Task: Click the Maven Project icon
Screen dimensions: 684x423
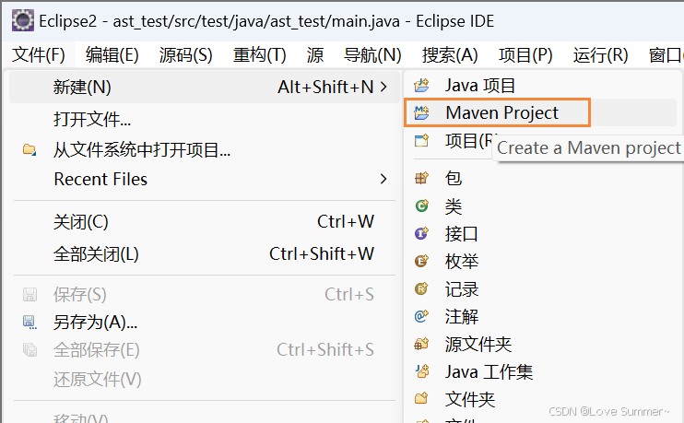Action: (421, 112)
